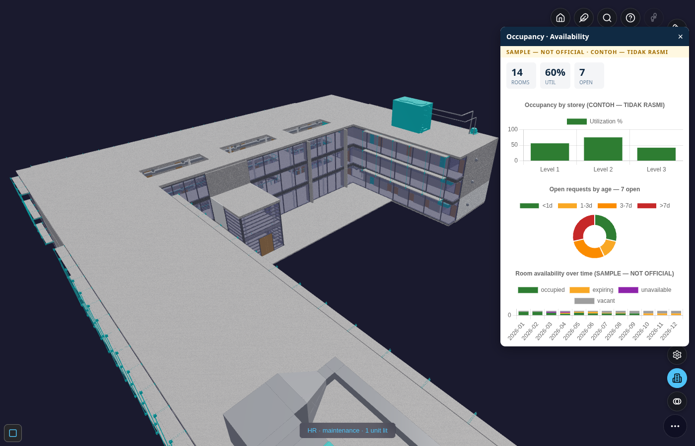Close the Occupancy Availability panel
The height and width of the screenshot is (446, 695).
tap(681, 37)
